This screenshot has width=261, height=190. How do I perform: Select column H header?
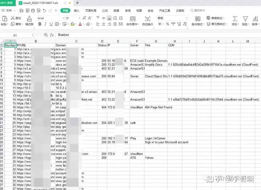(175, 41)
